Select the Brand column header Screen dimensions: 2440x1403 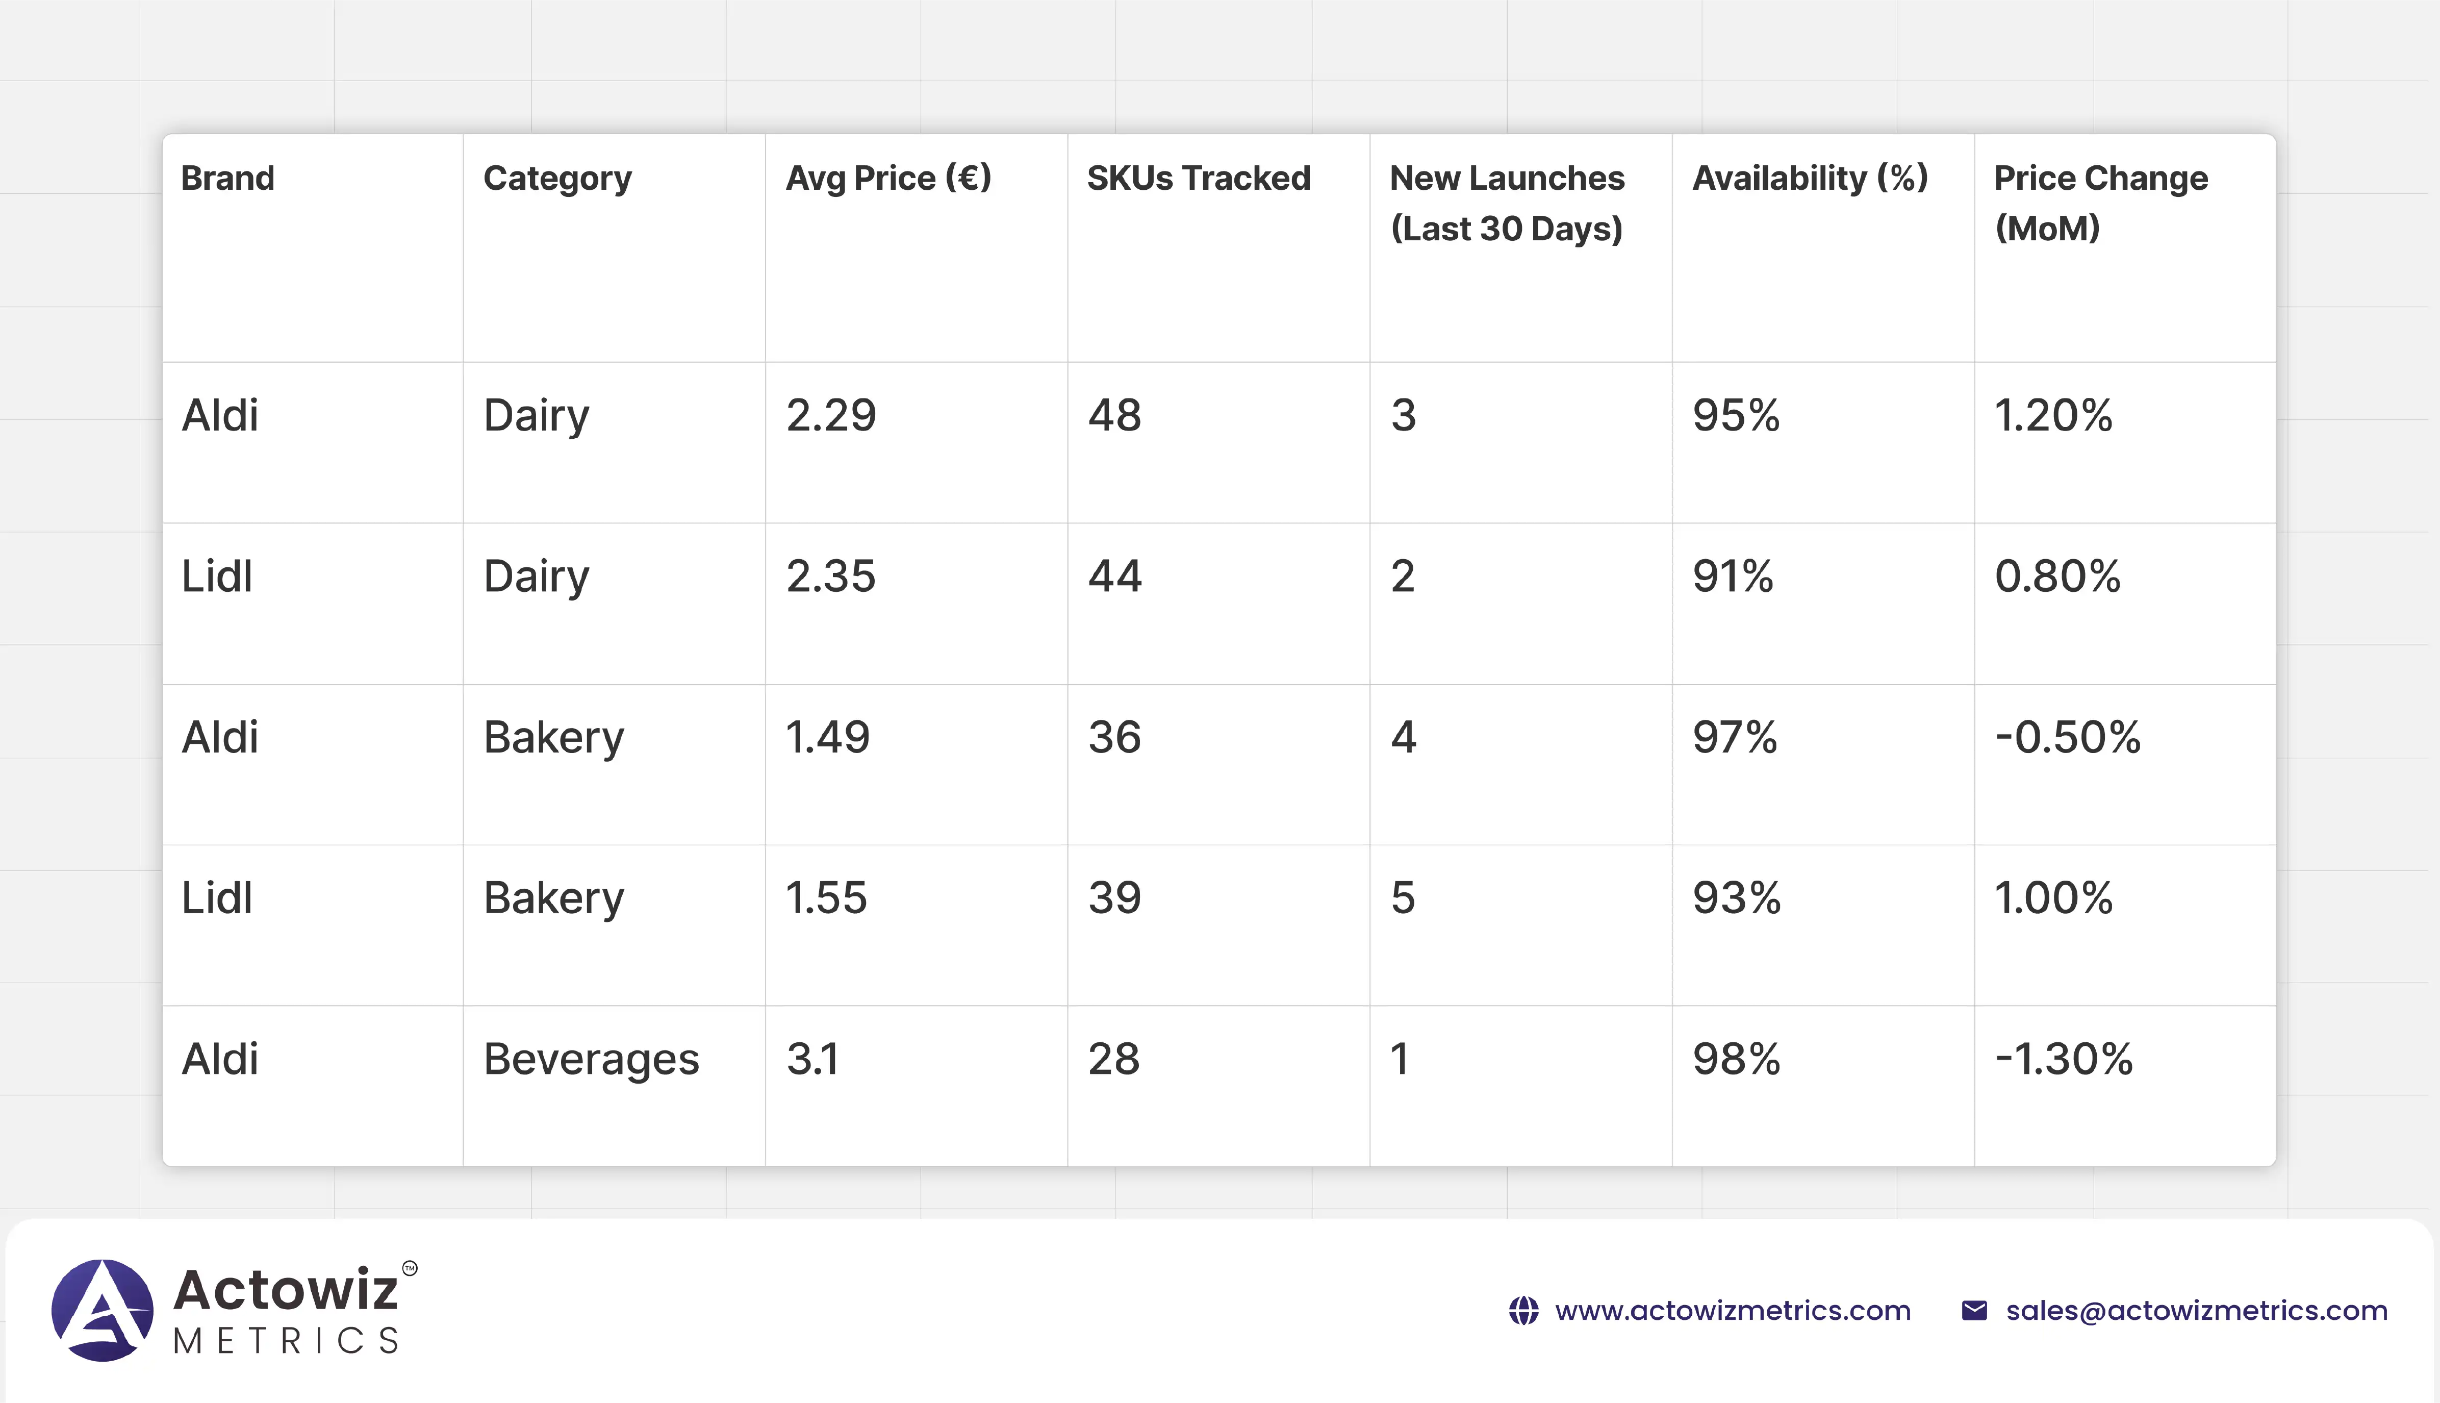227,178
